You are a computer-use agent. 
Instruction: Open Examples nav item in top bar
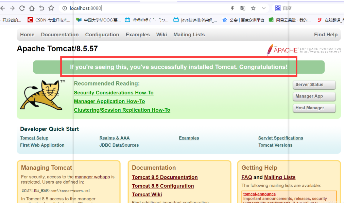click(x=138, y=35)
